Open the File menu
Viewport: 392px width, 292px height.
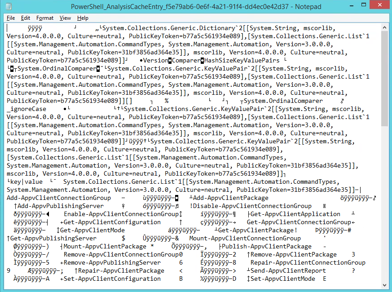(x=11, y=18)
